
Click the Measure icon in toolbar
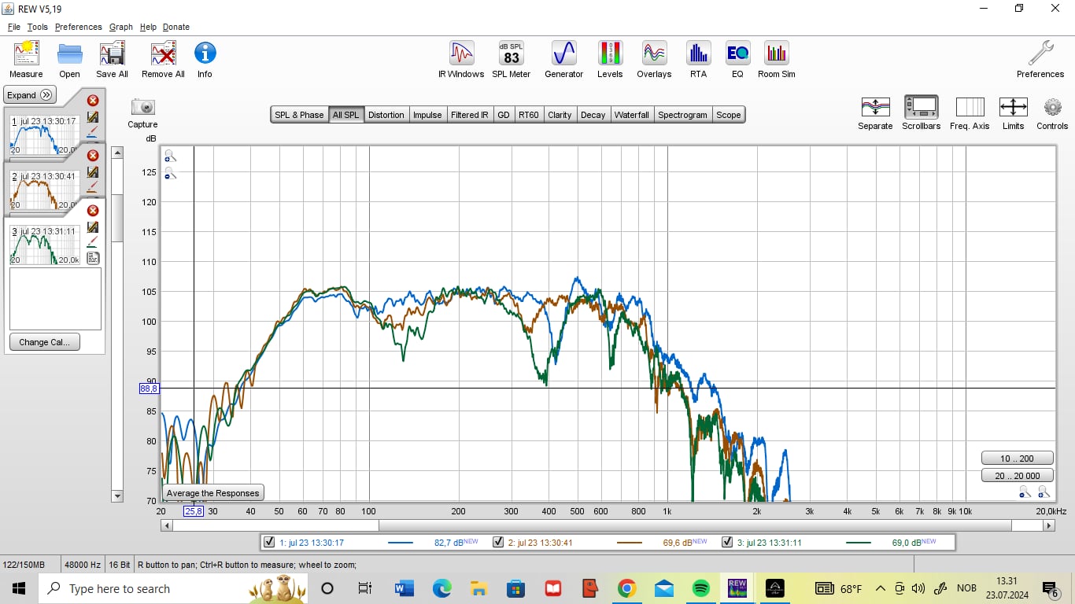(x=26, y=54)
